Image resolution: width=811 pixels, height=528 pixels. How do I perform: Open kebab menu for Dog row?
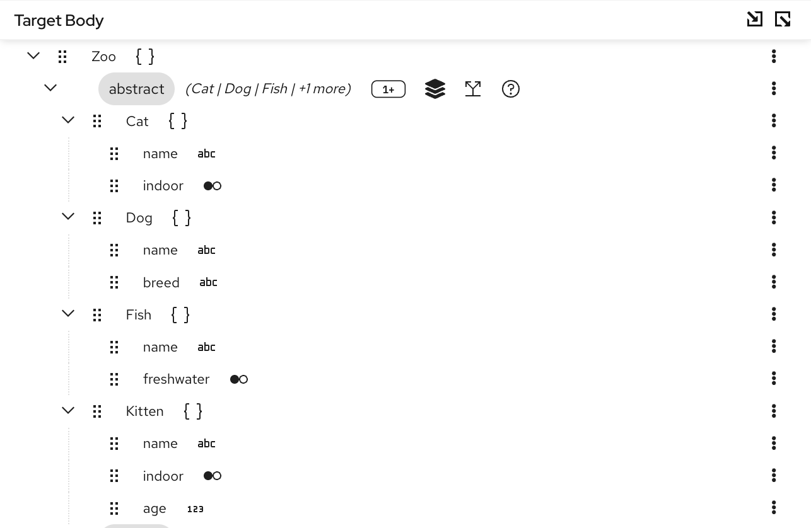click(x=774, y=217)
